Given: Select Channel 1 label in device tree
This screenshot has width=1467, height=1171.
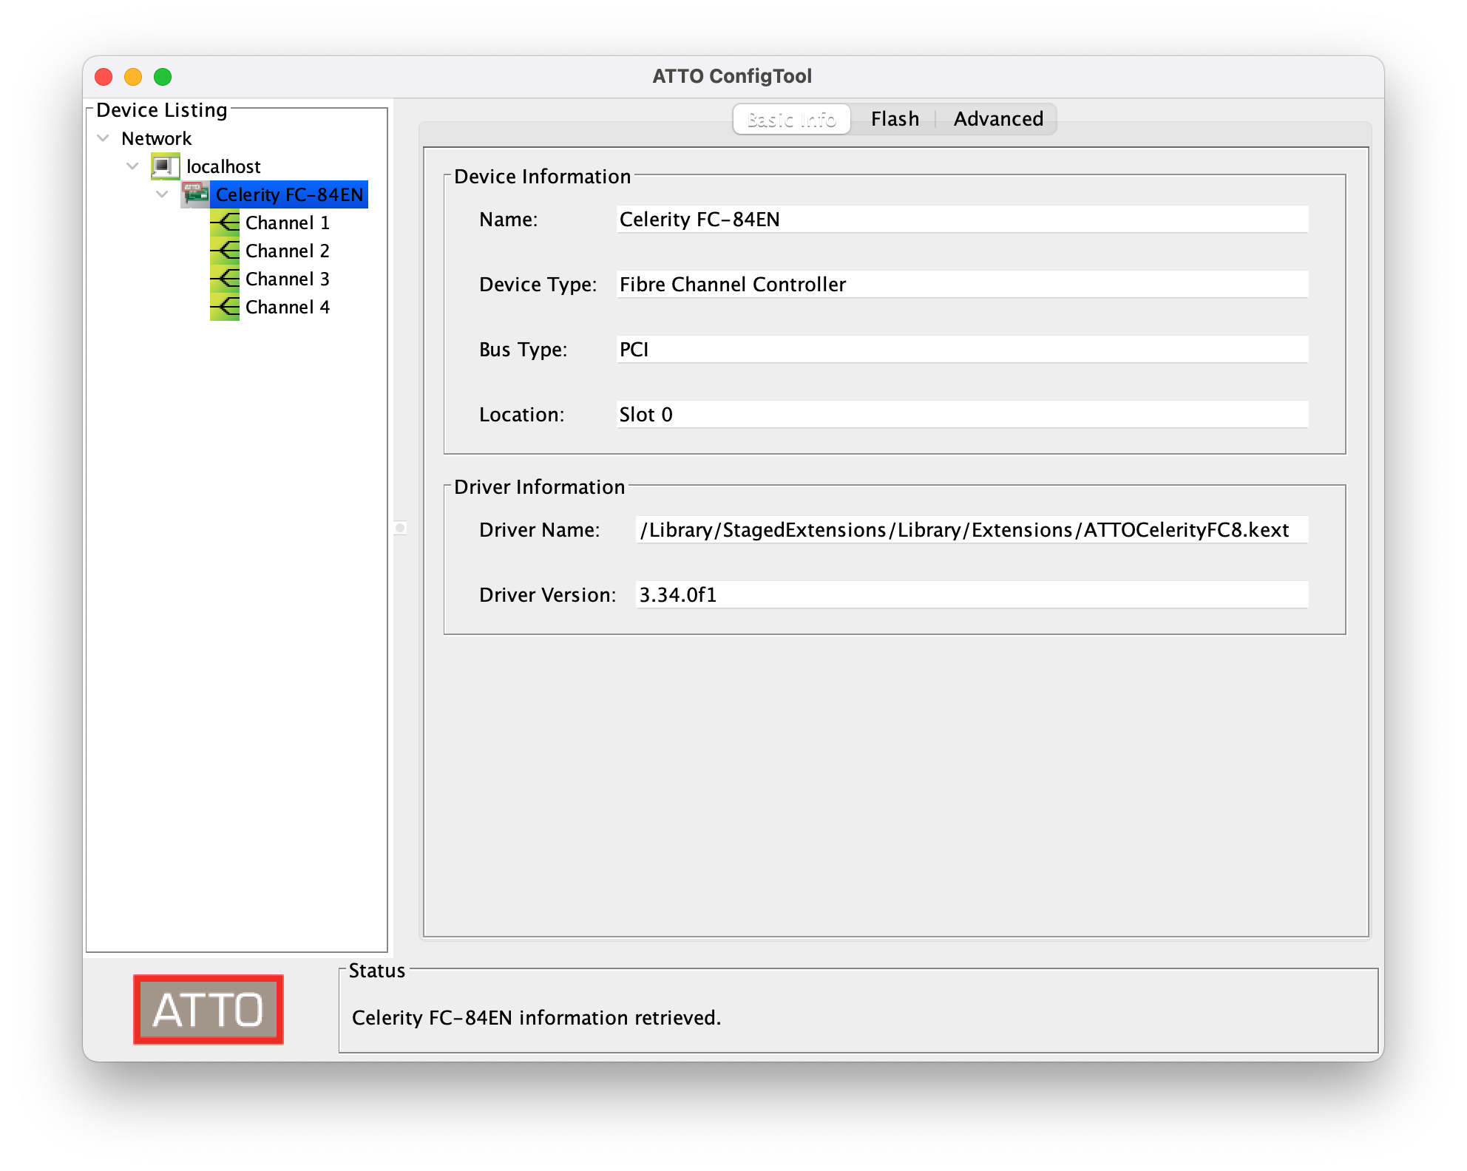Looking at the screenshot, I should 287,223.
